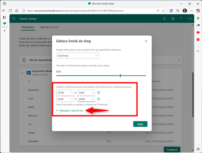Image resolution: width=202 pixels, height=153 pixels.
Task: Collapse the Dispozitive Windows section
Action: pyautogui.click(x=22, y=73)
